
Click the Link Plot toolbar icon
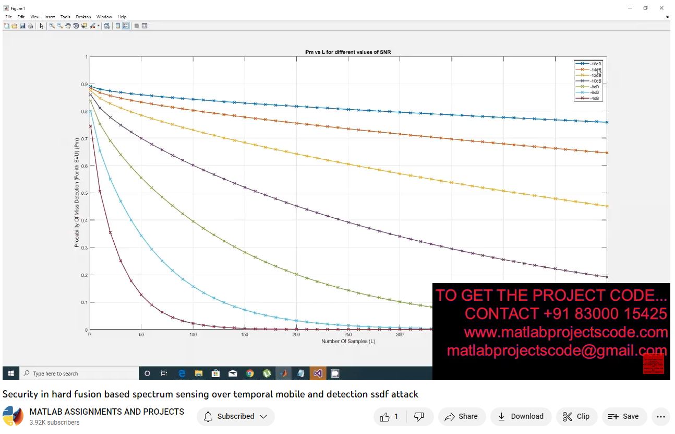pos(107,26)
